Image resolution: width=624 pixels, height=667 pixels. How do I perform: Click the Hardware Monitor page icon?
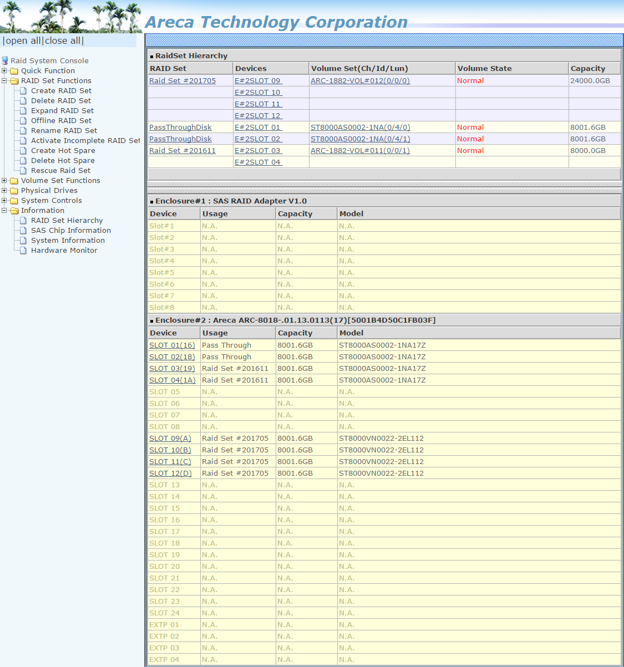(23, 251)
